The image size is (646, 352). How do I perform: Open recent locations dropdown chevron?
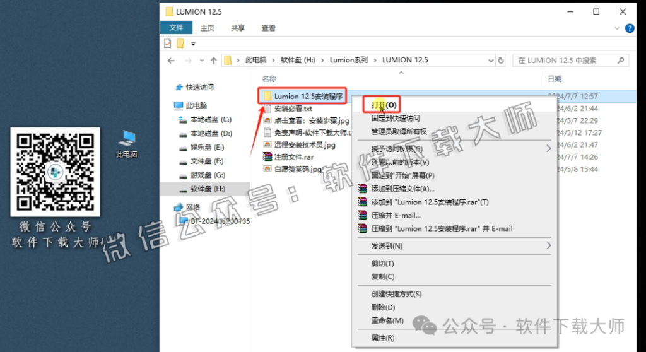click(x=201, y=61)
